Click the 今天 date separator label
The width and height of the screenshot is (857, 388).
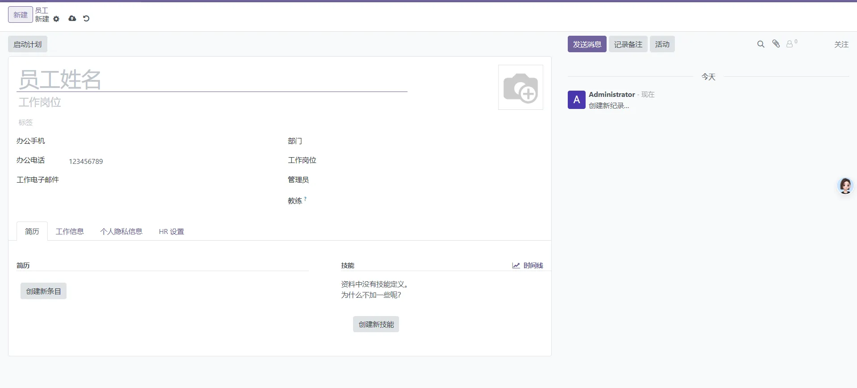pyautogui.click(x=708, y=77)
